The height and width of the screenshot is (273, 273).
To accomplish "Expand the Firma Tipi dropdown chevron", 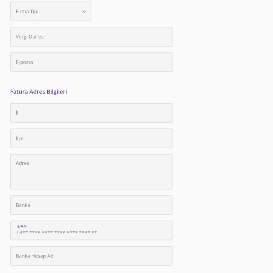I will (x=84, y=11).
